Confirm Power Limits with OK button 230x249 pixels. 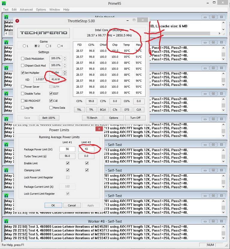(53, 205)
